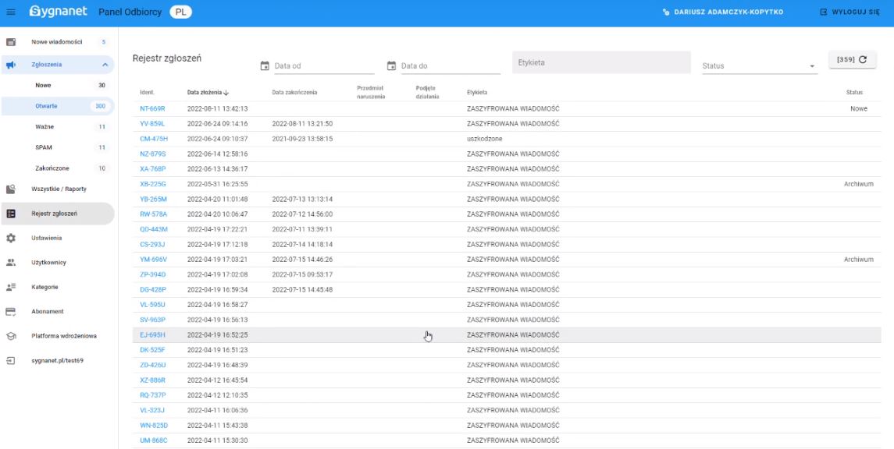Click the Wszystkie / Raporty icon
Viewport: 894px width, 449px height.
[11, 189]
